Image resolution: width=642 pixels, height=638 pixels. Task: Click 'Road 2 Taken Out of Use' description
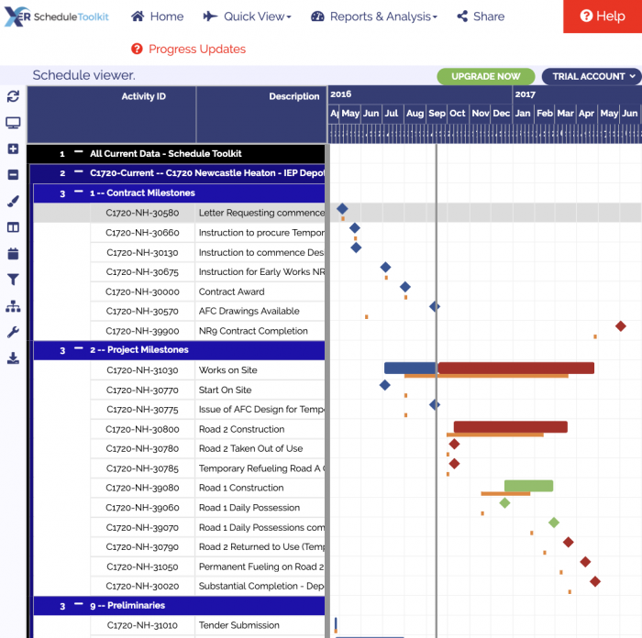click(250, 448)
